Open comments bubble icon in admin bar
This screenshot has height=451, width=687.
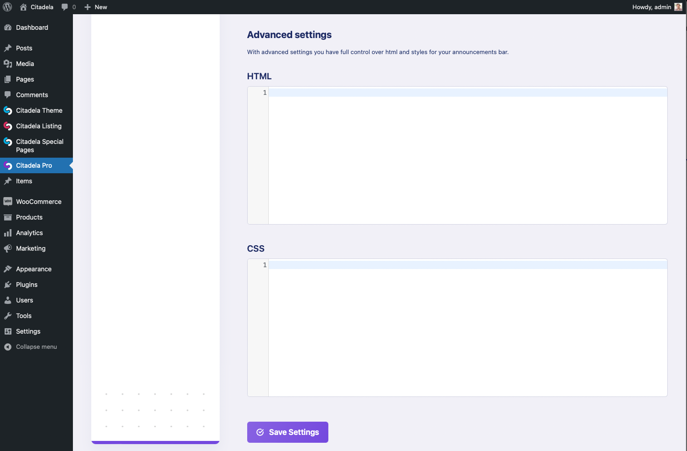(x=65, y=7)
